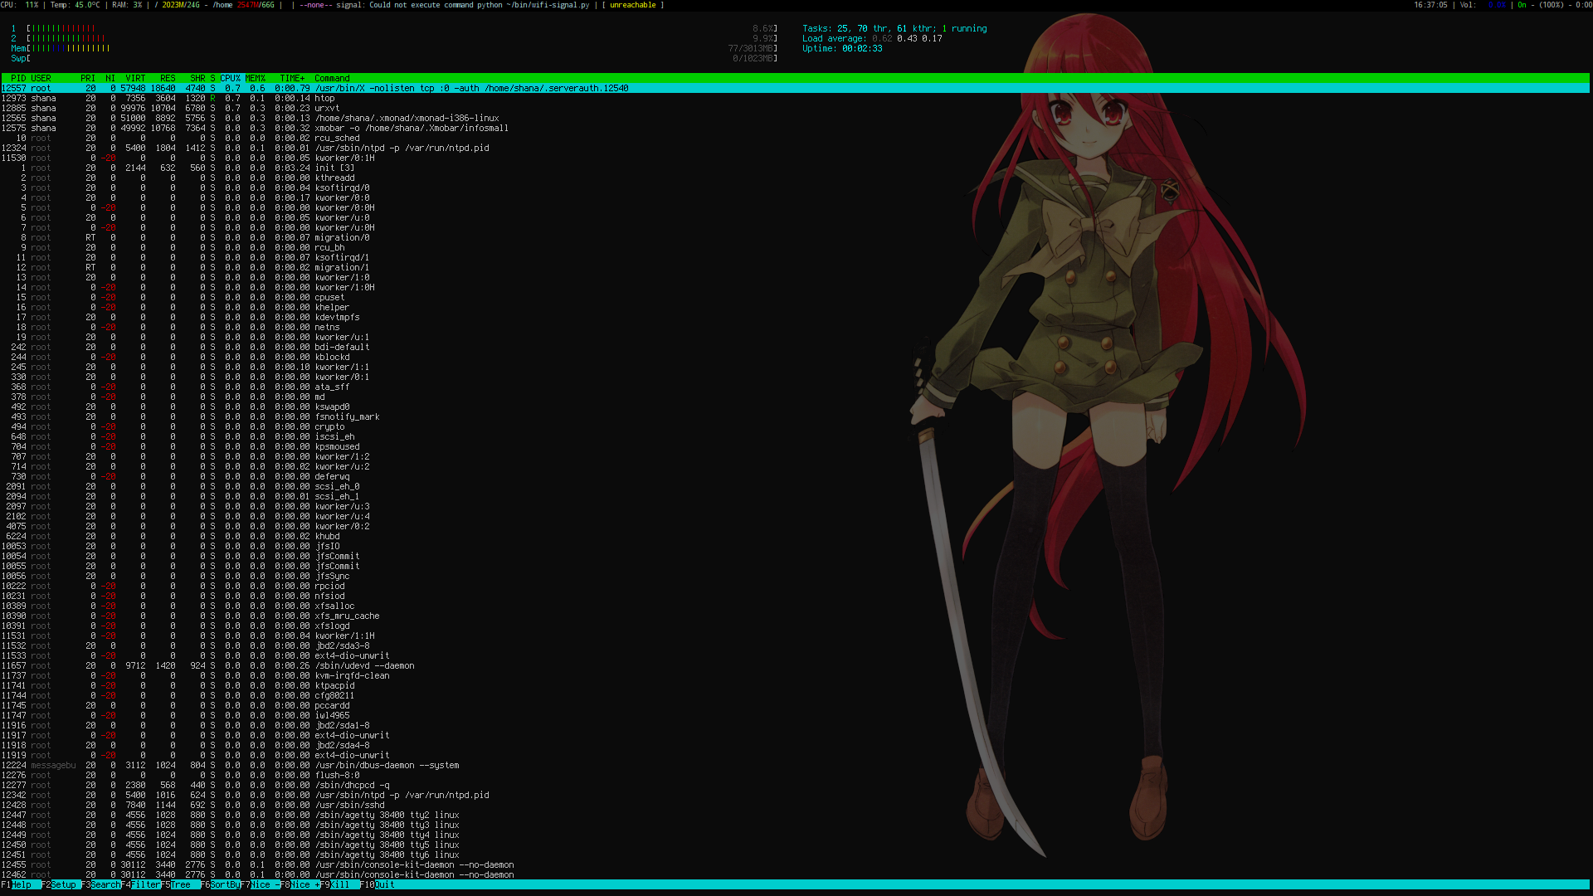Select the cfg80211 process row
The width and height of the screenshot is (1593, 896).
(795, 695)
